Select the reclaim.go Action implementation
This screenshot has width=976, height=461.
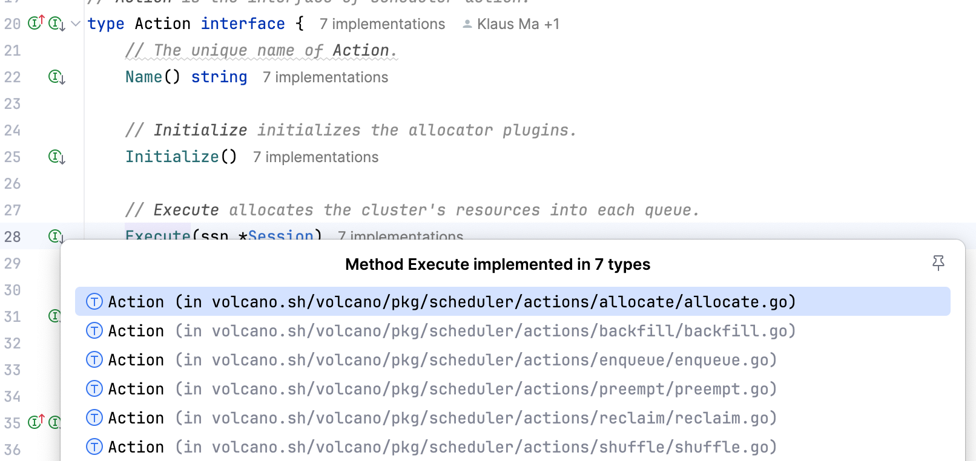[441, 417]
